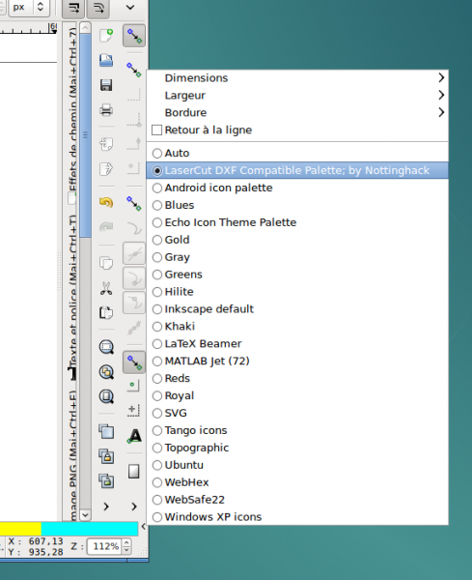472x580 pixels.
Task: Toggle snap to path intersections
Action: tap(134, 253)
